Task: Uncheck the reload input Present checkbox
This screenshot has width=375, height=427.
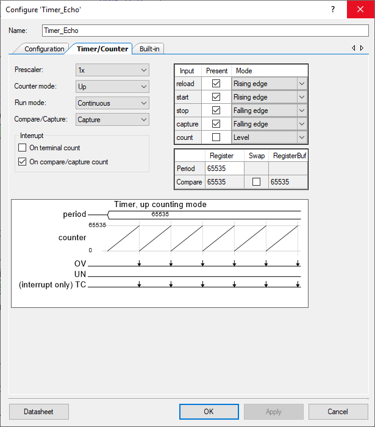Action: pyautogui.click(x=216, y=84)
